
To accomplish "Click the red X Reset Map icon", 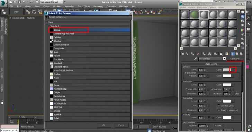I will pyautogui.click(x=198, y=54).
